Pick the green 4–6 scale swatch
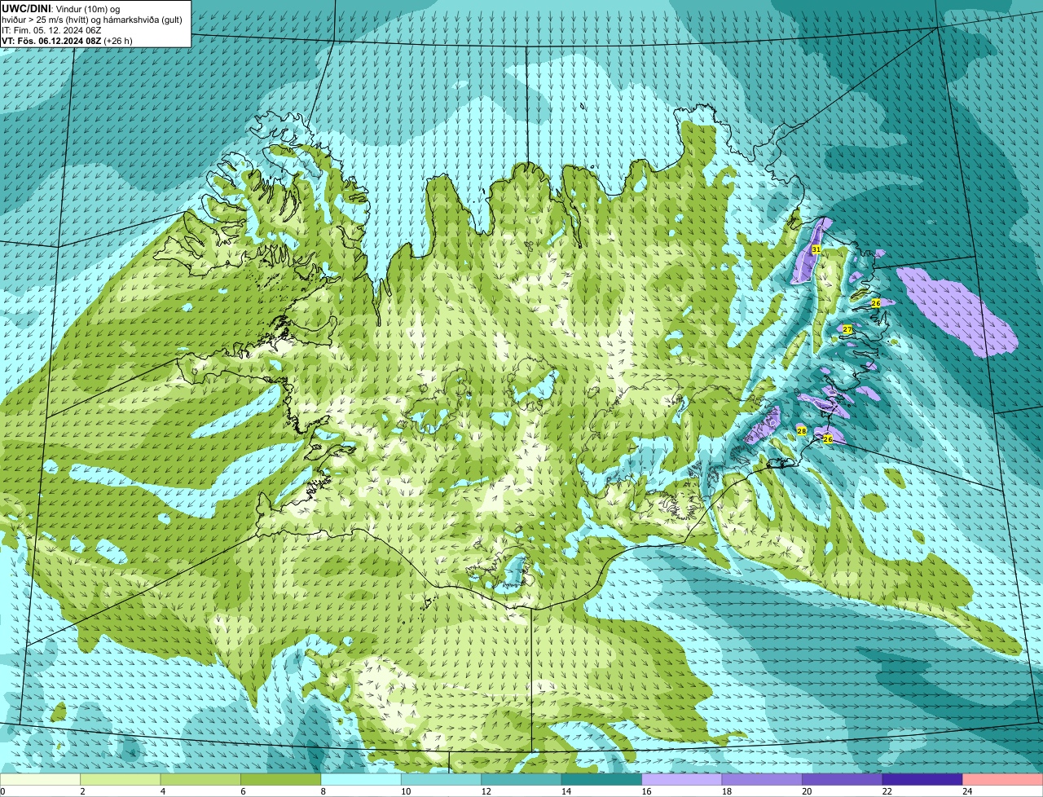Viewport: 1043px width, 797px height. click(x=200, y=780)
